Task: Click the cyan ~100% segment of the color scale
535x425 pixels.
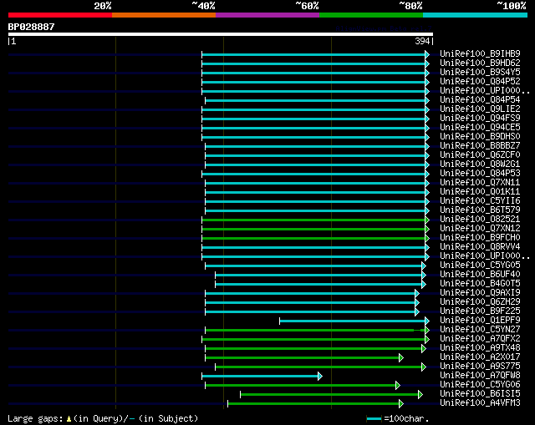Action: [x=476, y=15]
